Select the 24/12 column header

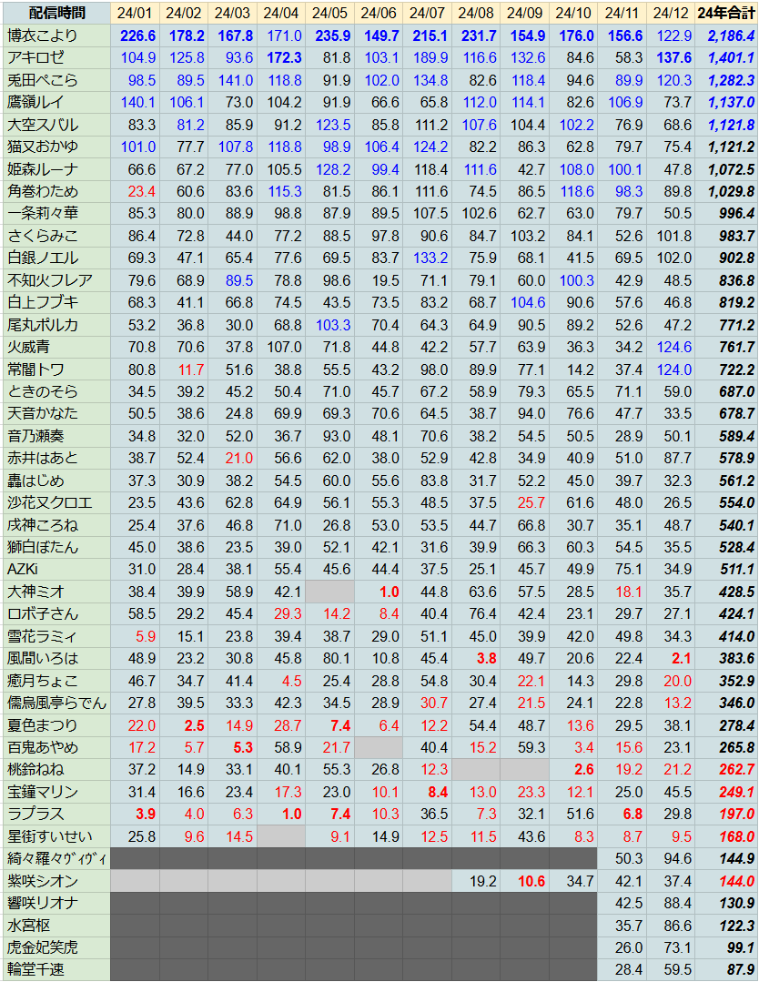671,13
